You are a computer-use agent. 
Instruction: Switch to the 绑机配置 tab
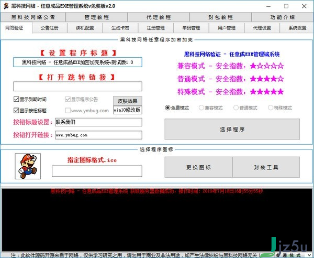click(85, 28)
